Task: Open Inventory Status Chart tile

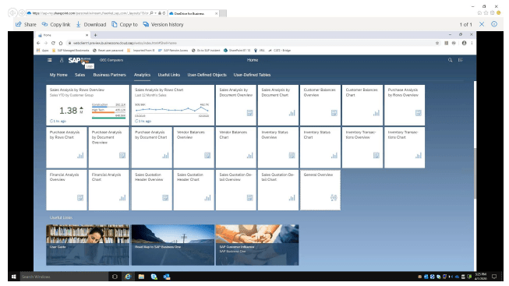Action: [x=320, y=148]
